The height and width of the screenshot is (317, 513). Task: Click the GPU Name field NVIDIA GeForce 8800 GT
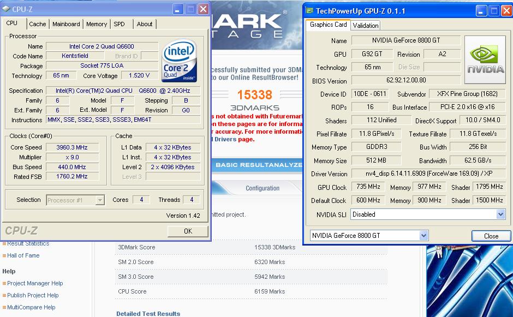406,40
